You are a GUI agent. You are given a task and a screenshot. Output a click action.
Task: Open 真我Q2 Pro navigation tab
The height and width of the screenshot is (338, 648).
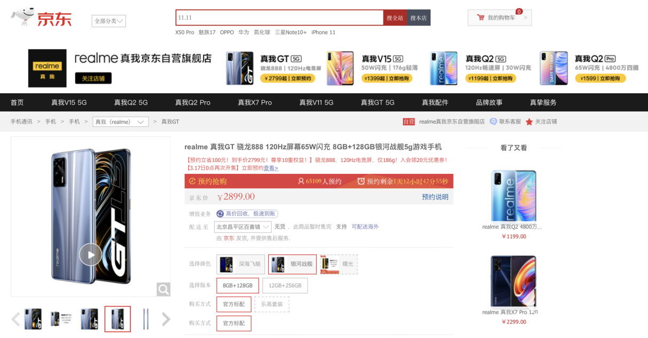193,102
